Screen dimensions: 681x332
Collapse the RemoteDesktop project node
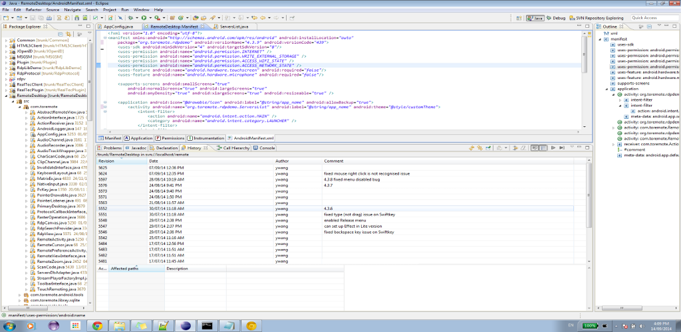click(x=7, y=96)
